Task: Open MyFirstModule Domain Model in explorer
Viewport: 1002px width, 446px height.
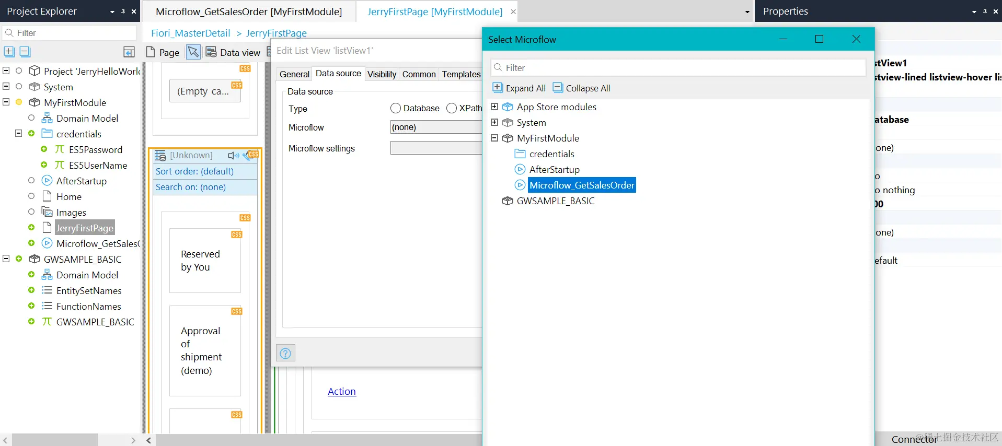Action: (x=87, y=118)
